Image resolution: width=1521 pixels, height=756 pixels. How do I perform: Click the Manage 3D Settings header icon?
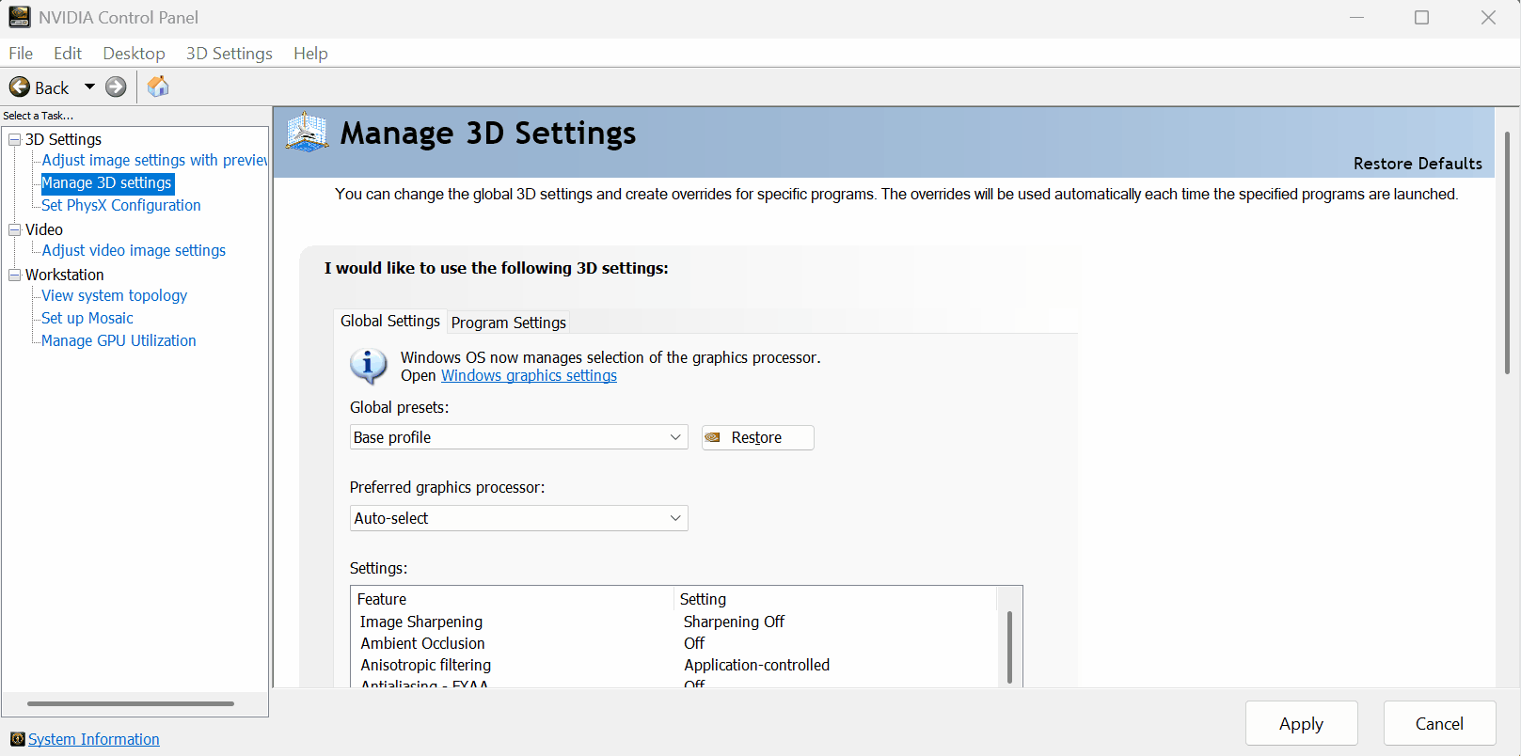[x=307, y=132]
